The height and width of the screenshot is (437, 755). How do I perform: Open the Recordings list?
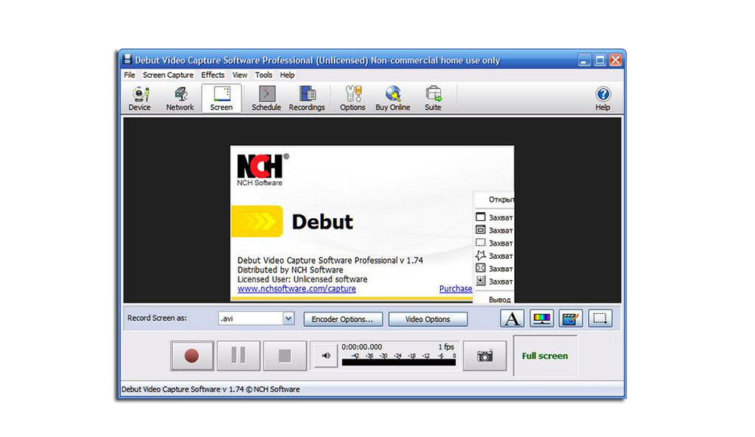pos(307,99)
